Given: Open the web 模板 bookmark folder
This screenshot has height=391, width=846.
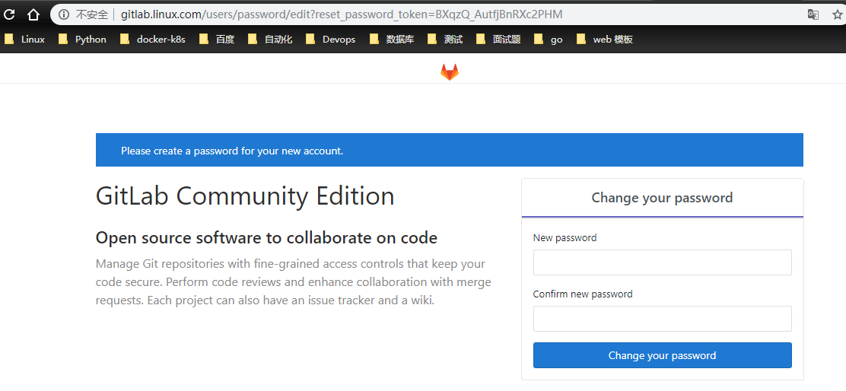Looking at the screenshot, I should click(x=604, y=40).
